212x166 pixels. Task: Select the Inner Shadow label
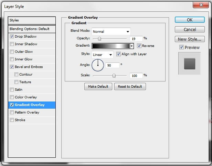[26, 44]
